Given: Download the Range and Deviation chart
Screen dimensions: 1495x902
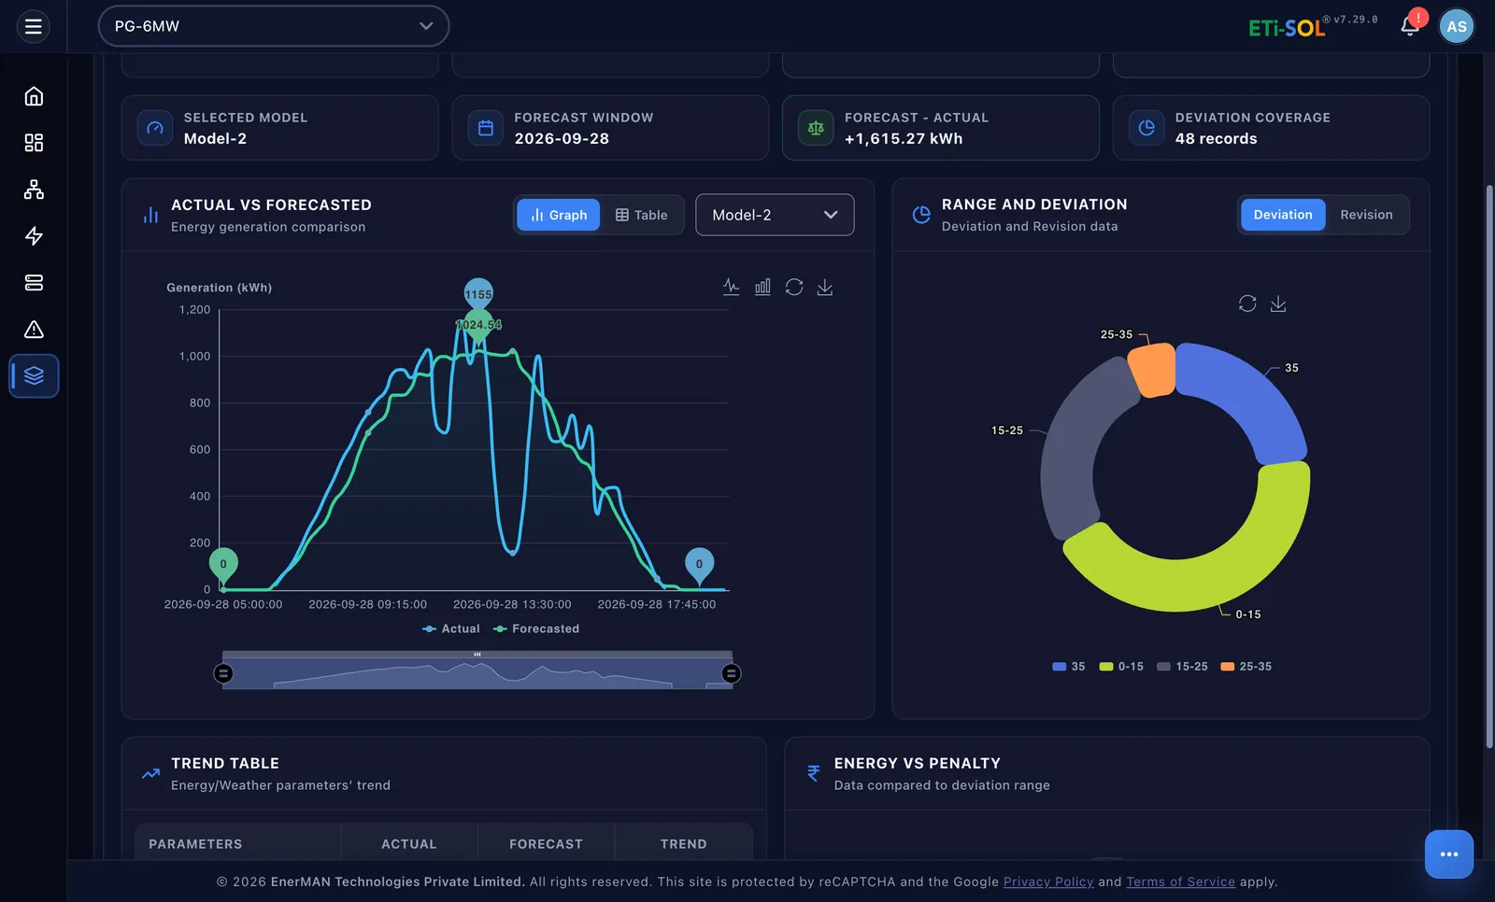Looking at the screenshot, I should [1278, 303].
